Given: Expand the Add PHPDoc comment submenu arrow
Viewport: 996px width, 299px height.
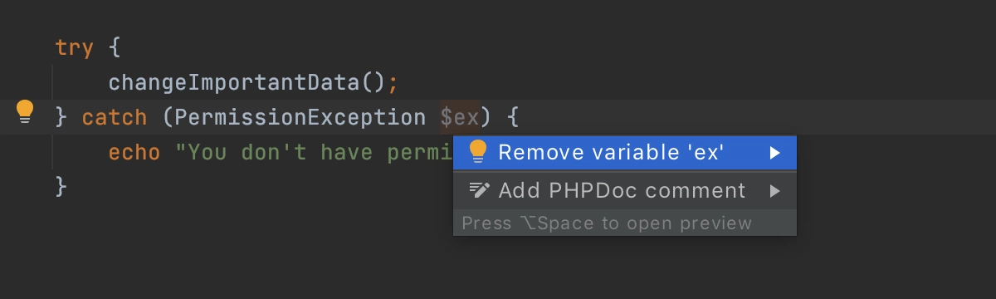Looking at the screenshot, I should pos(775,191).
